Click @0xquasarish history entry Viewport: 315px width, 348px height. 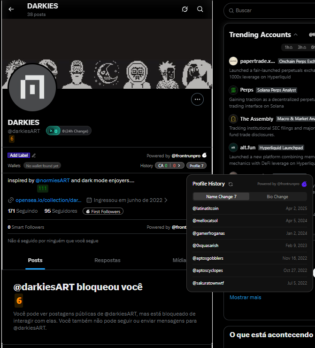pyautogui.click(x=206, y=246)
